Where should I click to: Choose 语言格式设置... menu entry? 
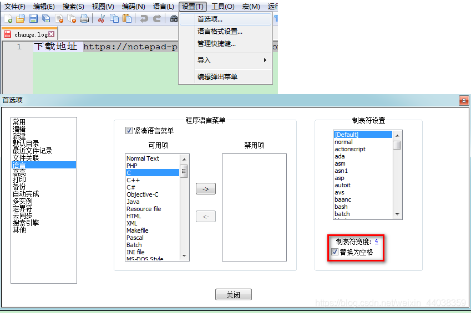(226, 32)
